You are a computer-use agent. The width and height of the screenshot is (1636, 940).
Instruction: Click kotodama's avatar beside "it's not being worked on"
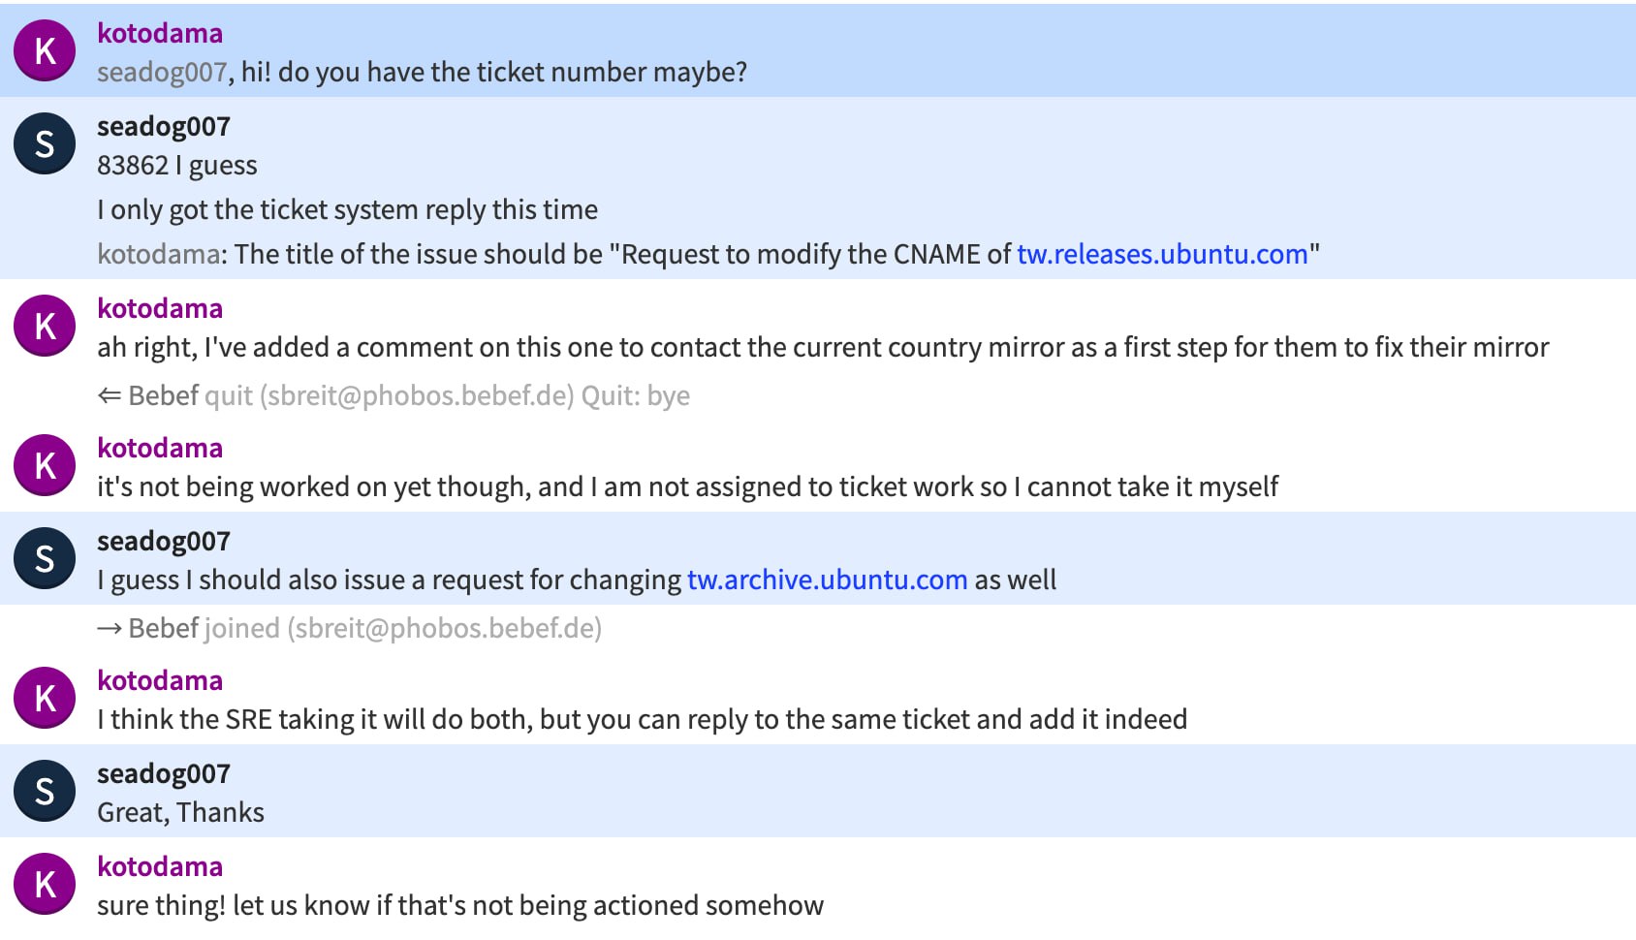pos(45,465)
